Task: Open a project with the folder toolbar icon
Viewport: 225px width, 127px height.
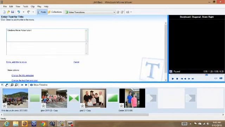Action: (8, 12)
